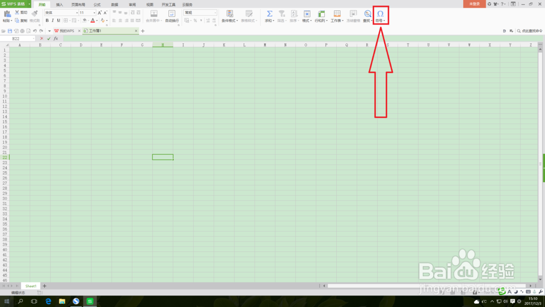Click the Windows Start button on taskbar

[x=7, y=301]
